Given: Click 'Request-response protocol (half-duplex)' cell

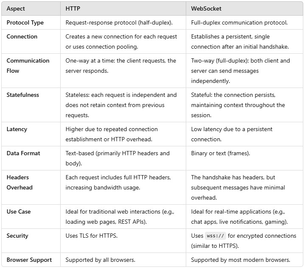Looking at the screenshot, I should point(119,23).
